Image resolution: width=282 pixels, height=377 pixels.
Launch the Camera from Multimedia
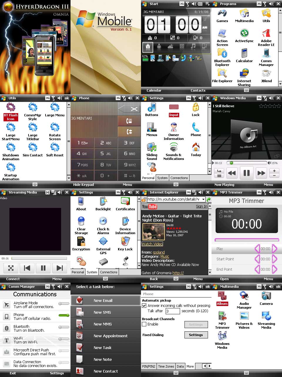[x=266, y=298]
